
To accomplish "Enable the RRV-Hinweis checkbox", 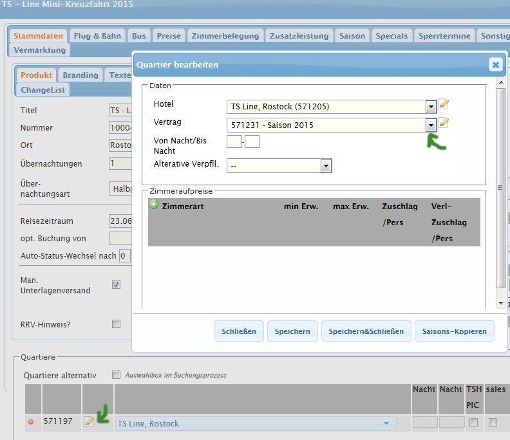I will [117, 324].
